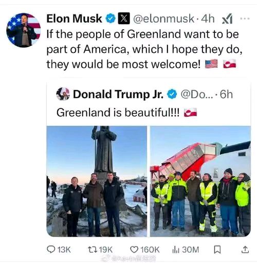Viewport: 257px width, 264px height.
Task: Open the statue photo on the left
Action: [x=97, y=181]
